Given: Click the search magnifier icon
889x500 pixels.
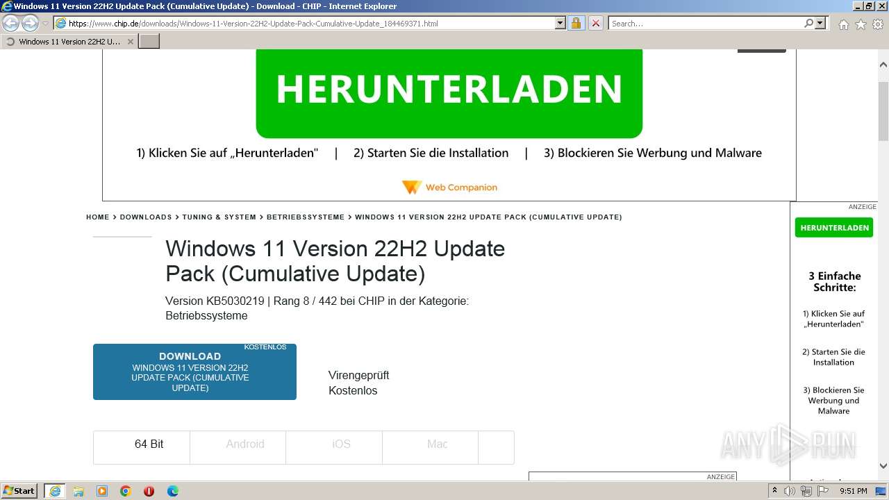Looking at the screenshot, I should point(808,23).
